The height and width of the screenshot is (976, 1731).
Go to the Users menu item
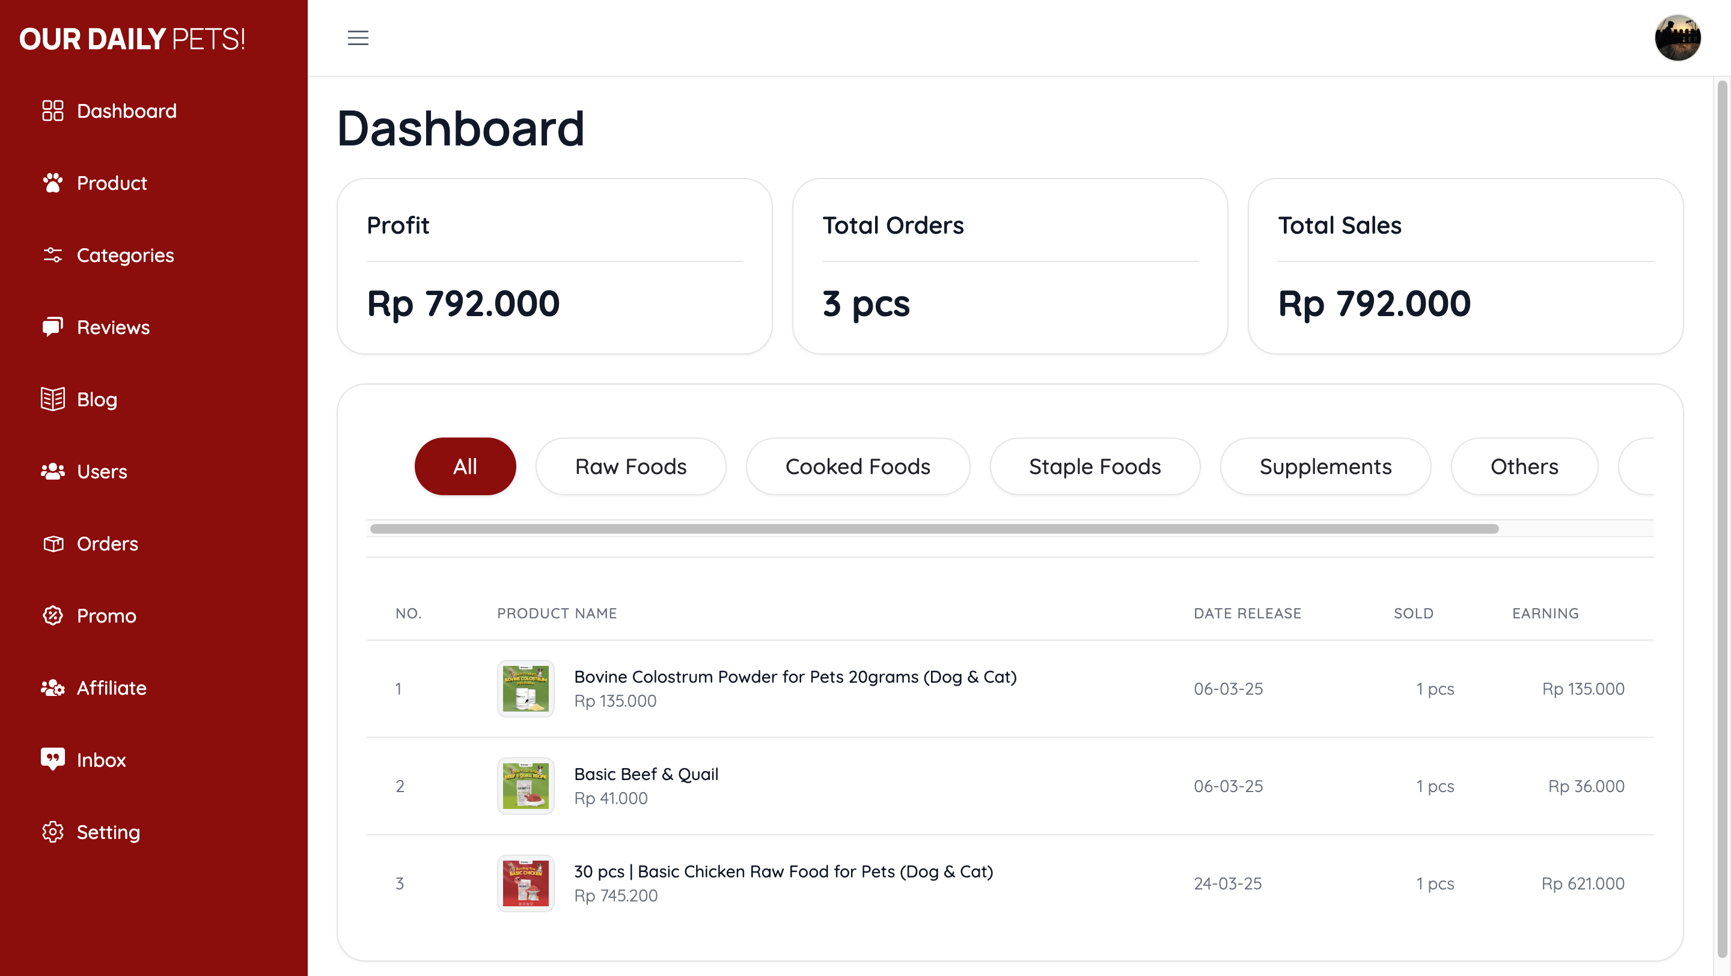[102, 472]
